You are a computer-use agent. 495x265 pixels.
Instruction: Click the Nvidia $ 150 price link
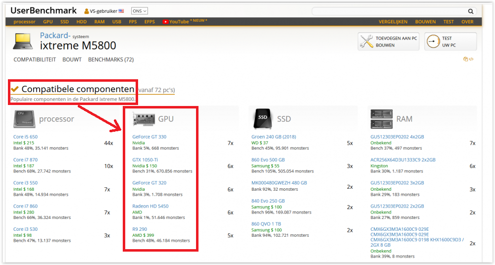[x=145, y=166]
